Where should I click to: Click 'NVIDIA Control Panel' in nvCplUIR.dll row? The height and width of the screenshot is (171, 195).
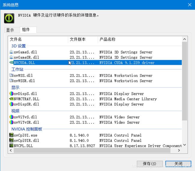[x=120, y=141]
